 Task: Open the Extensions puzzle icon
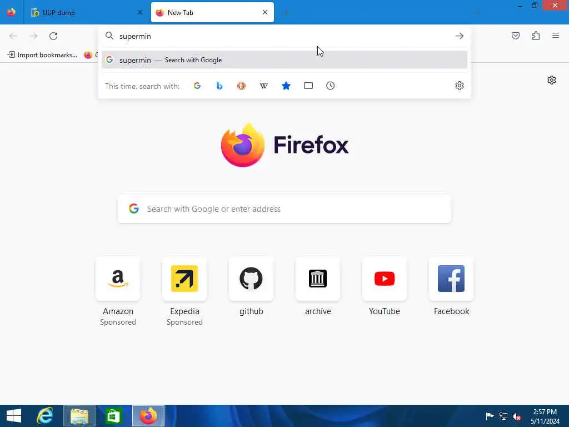point(536,36)
